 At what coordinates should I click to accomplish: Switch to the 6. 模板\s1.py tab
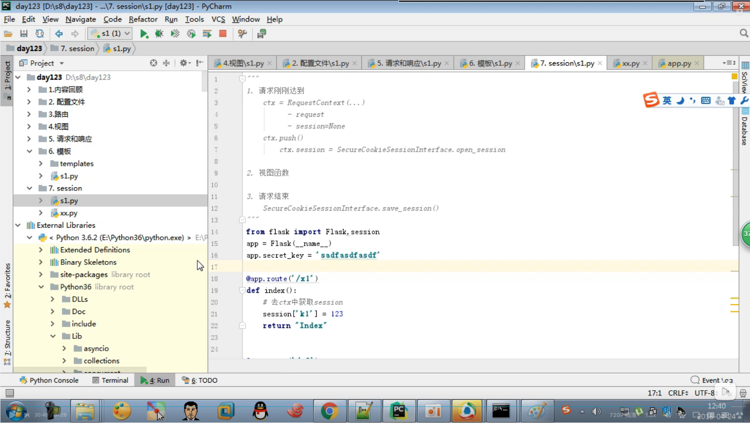point(490,63)
